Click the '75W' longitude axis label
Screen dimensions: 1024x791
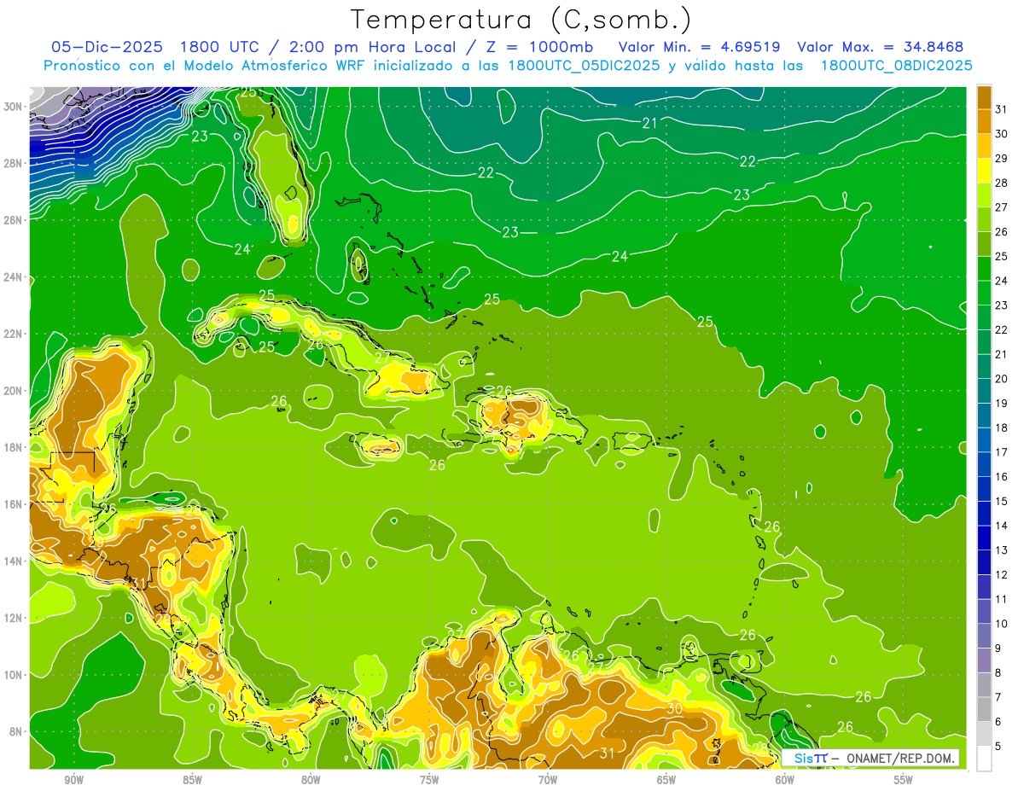click(x=429, y=780)
